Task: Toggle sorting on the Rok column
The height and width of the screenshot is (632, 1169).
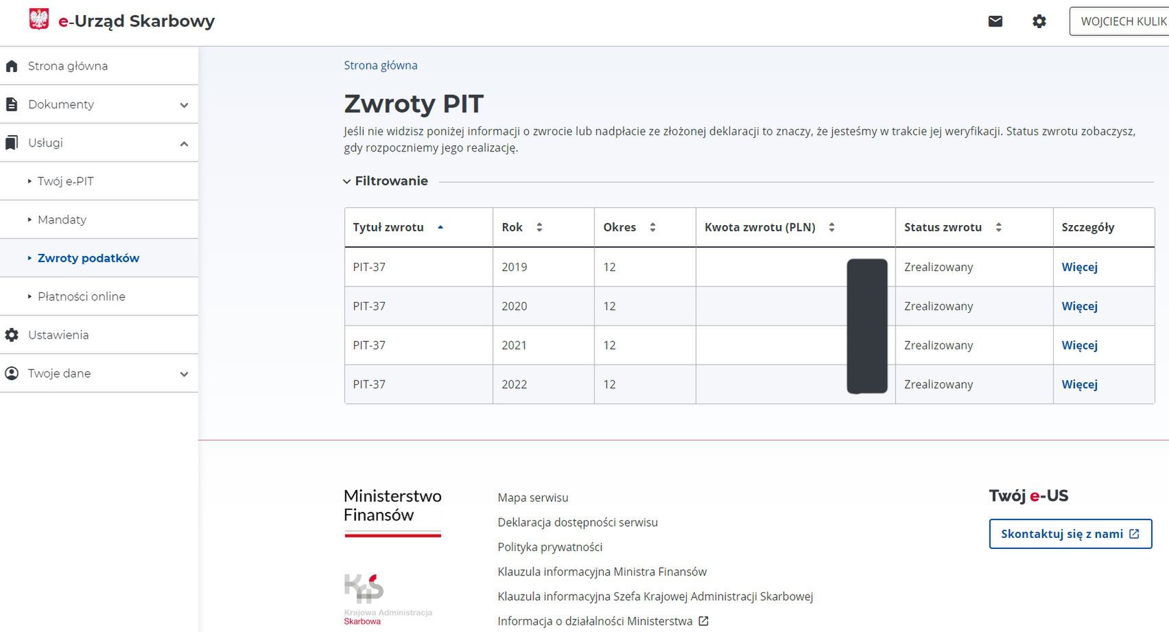Action: coord(541,226)
